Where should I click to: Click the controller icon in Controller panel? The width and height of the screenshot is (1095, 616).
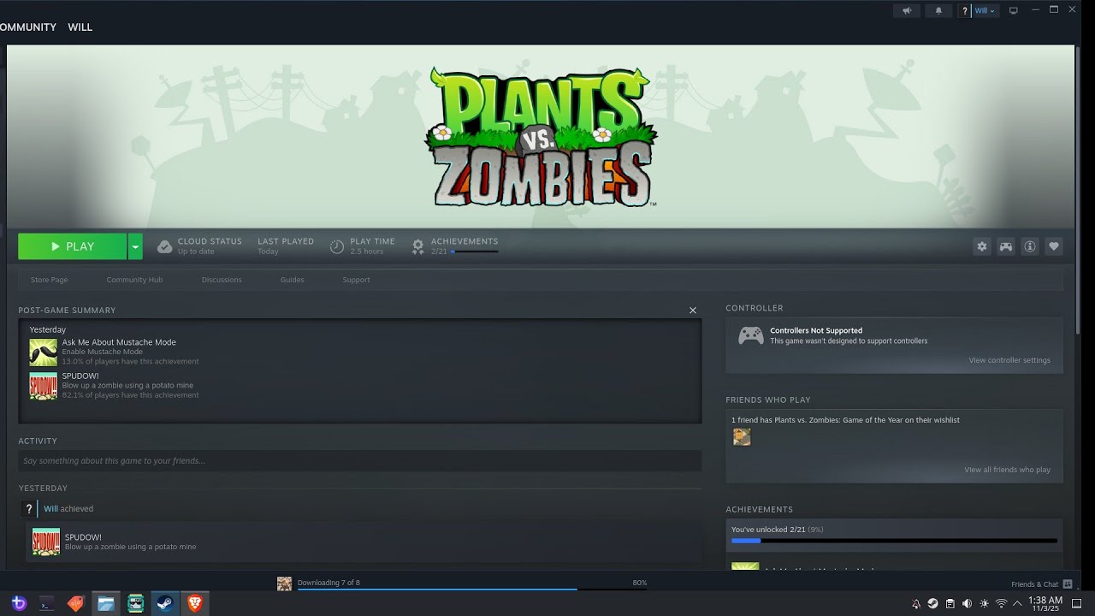(751, 335)
